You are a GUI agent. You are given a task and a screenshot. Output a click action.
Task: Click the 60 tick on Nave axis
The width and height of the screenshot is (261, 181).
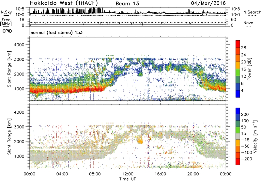(233, 20)
